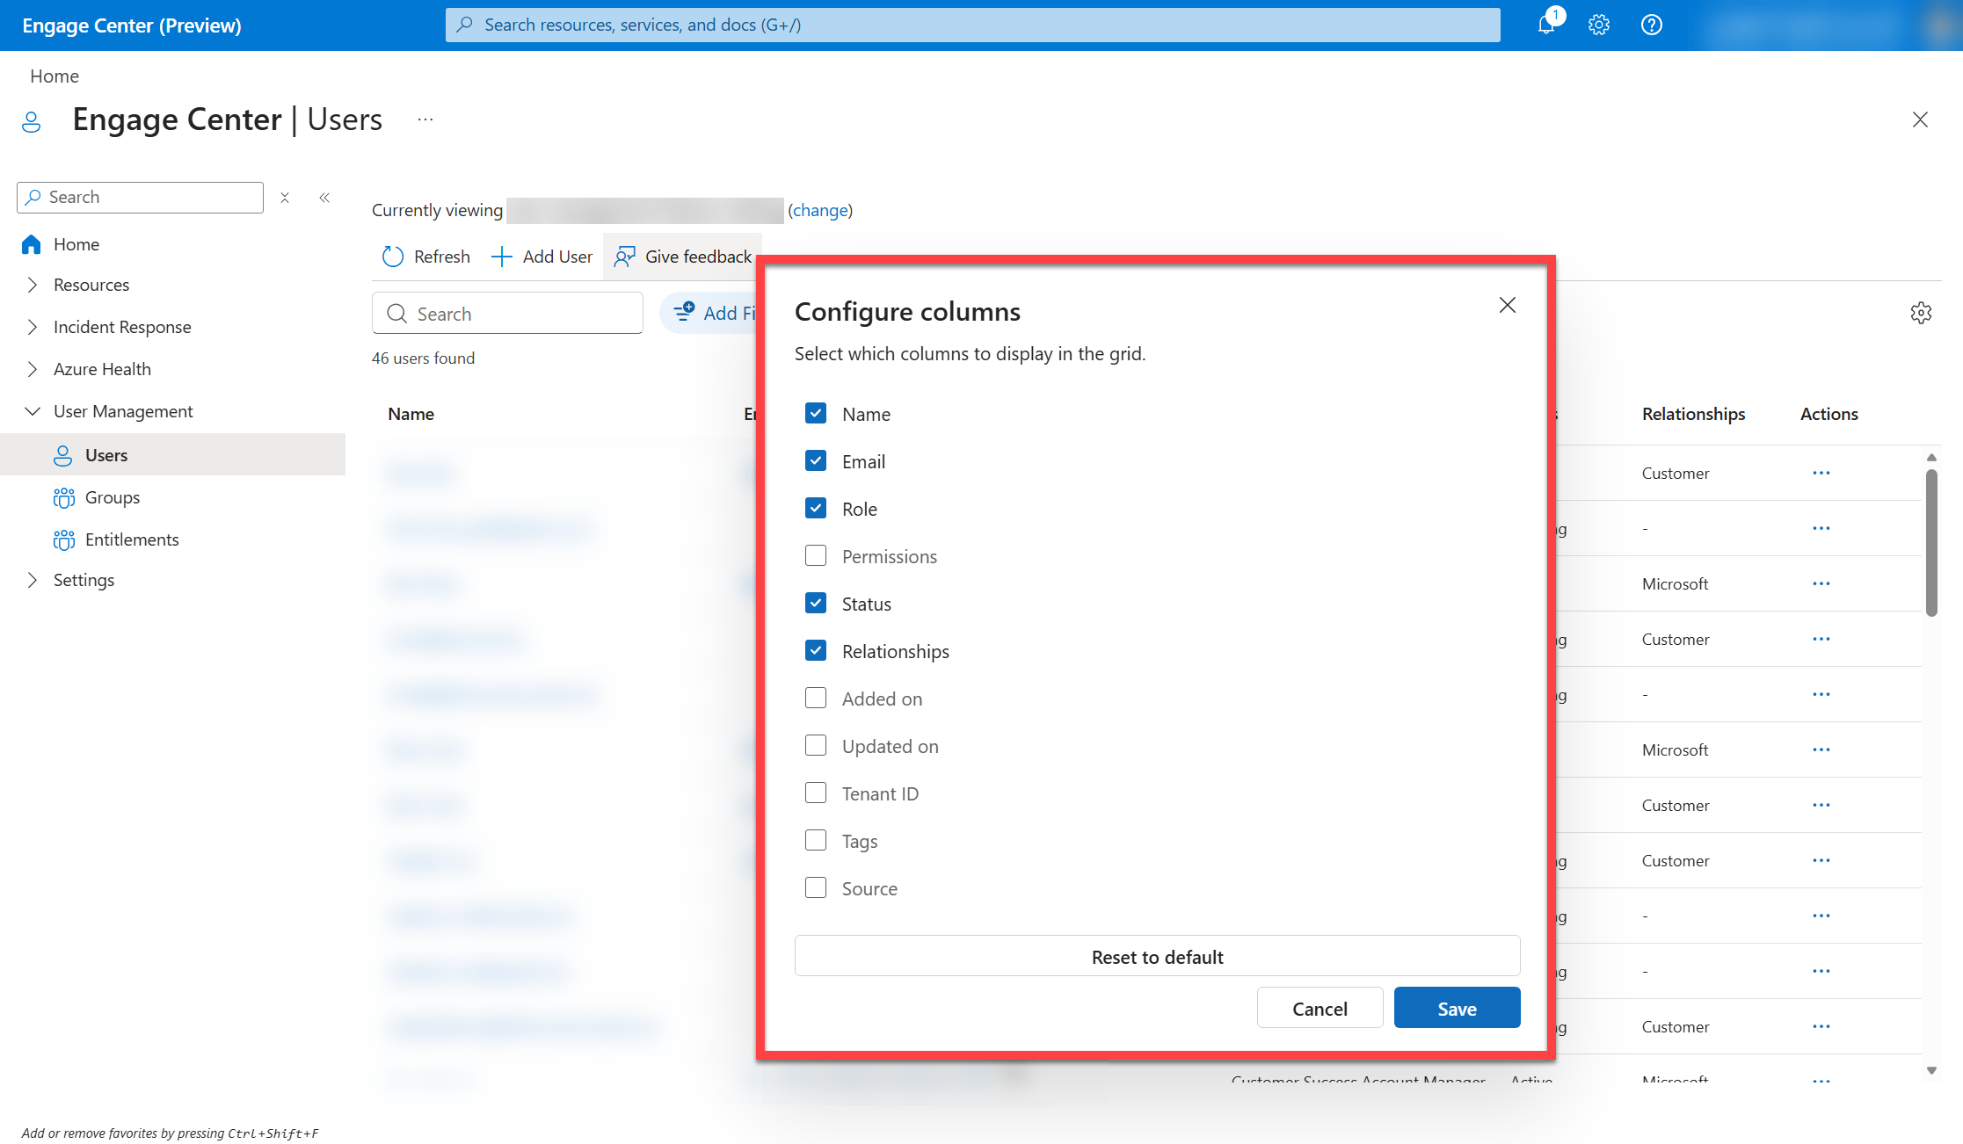Uncheck the Status column checkbox
Image resolution: width=1963 pixels, height=1144 pixels.
[816, 603]
